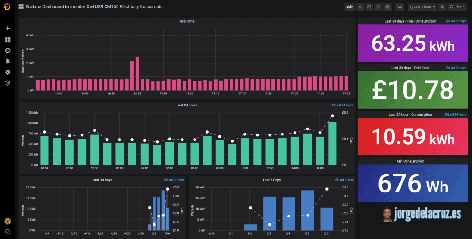This screenshot has width=472, height=239.
Task: Share the dashboard via share icon
Action: (x=369, y=6)
